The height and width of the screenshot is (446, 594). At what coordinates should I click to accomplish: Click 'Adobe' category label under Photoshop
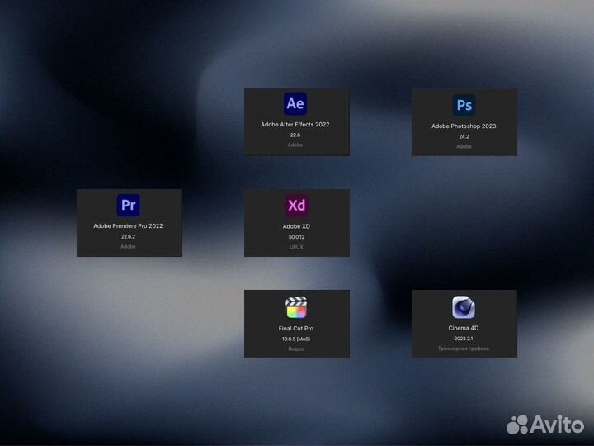pos(464,146)
